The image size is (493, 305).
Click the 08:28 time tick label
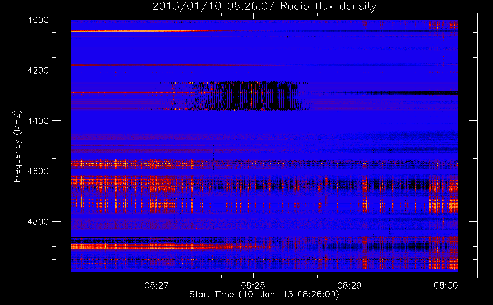point(253,286)
